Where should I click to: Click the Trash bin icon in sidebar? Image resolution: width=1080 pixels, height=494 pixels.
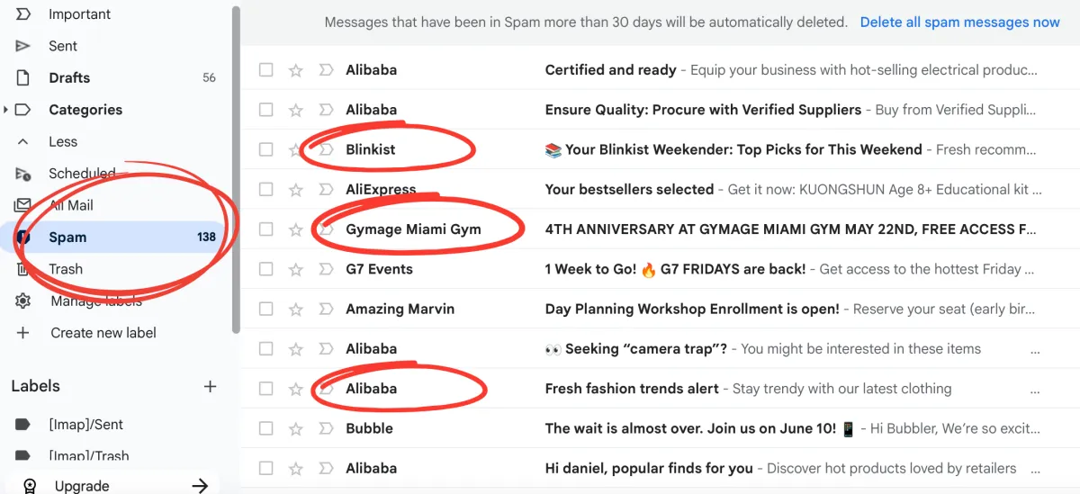[x=23, y=269]
